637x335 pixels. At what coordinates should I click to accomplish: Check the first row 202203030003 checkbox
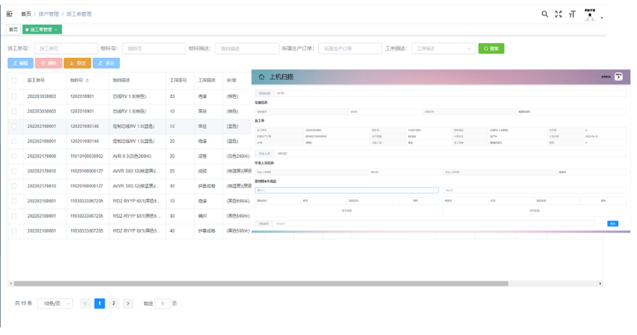14,96
